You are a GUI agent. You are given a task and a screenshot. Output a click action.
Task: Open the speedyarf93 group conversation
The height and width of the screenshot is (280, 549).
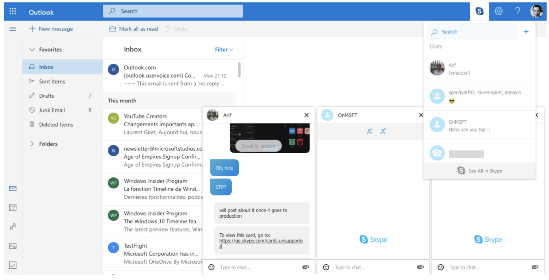pyautogui.click(x=479, y=97)
